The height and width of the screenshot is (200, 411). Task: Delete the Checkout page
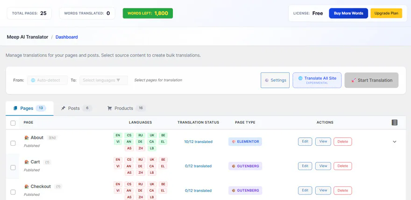tap(343, 191)
